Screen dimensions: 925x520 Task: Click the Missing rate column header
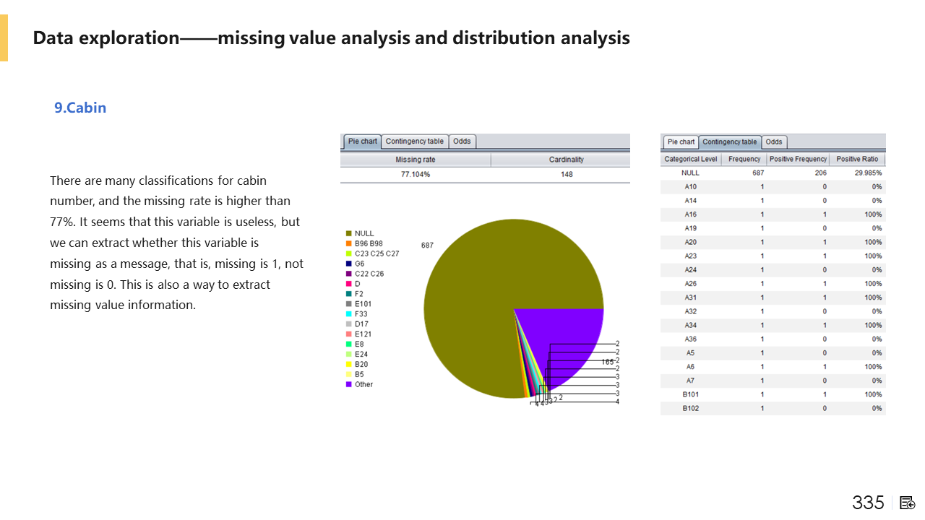tap(415, 160)
